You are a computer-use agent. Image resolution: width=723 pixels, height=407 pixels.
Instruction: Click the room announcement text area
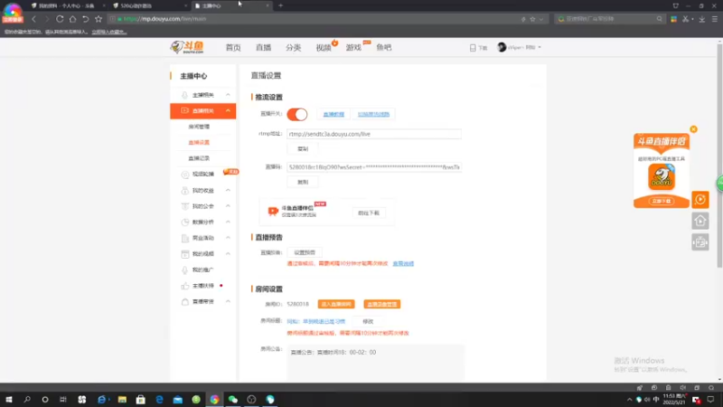376,363
